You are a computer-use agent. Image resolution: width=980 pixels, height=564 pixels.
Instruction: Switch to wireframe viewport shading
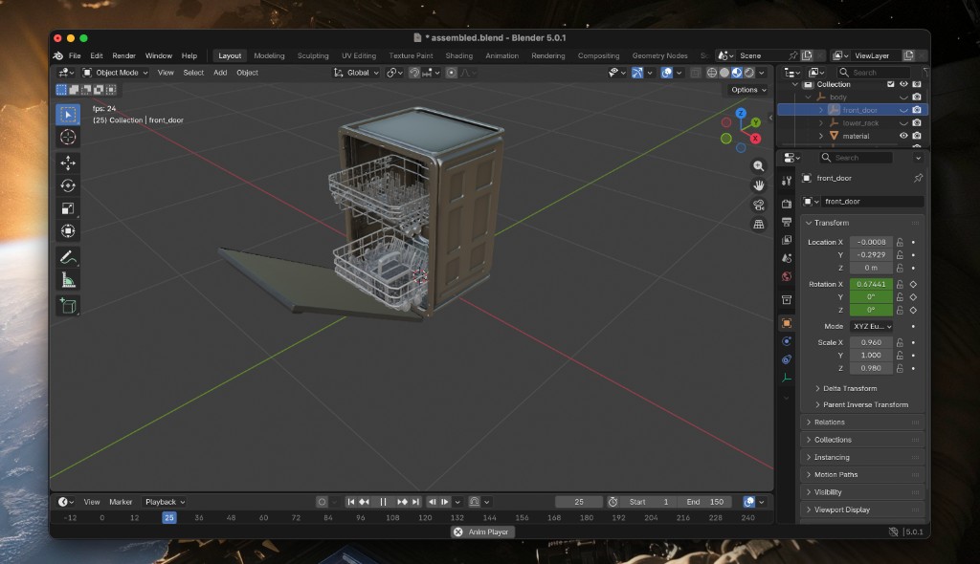tap(712, 73)
